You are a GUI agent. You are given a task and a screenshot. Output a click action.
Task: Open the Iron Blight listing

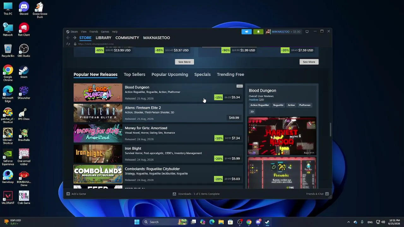tap(158, 154)
